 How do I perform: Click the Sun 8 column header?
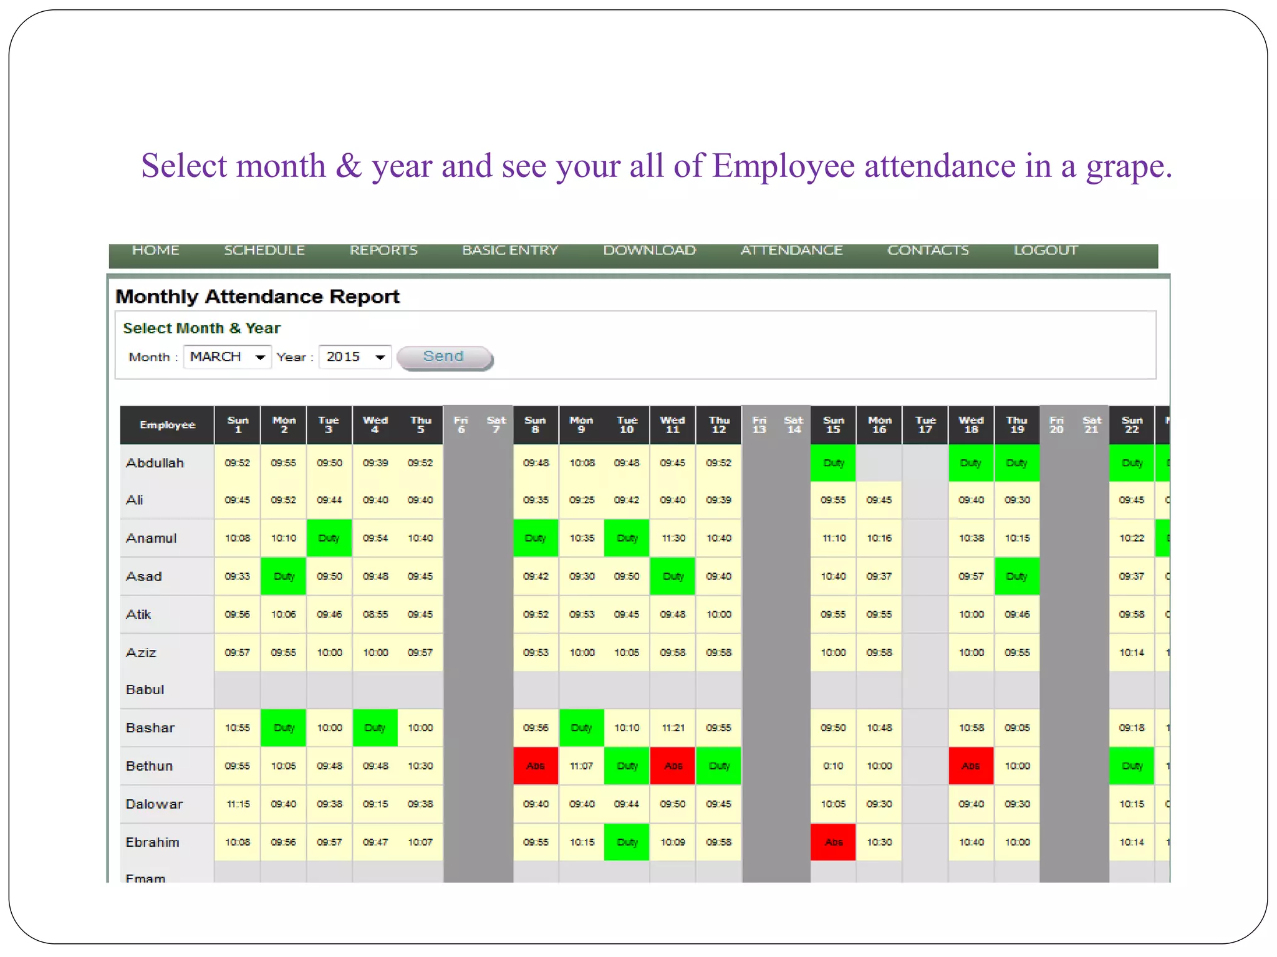click(536, 425)
